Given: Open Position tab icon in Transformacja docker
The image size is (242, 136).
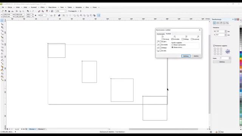Looking at the screenshot, I should [x=214, y=23].
